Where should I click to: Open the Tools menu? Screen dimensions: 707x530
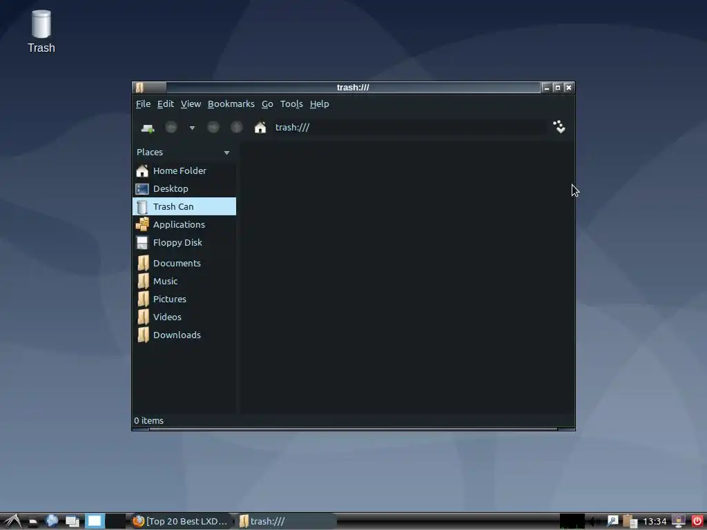(291, 104)
